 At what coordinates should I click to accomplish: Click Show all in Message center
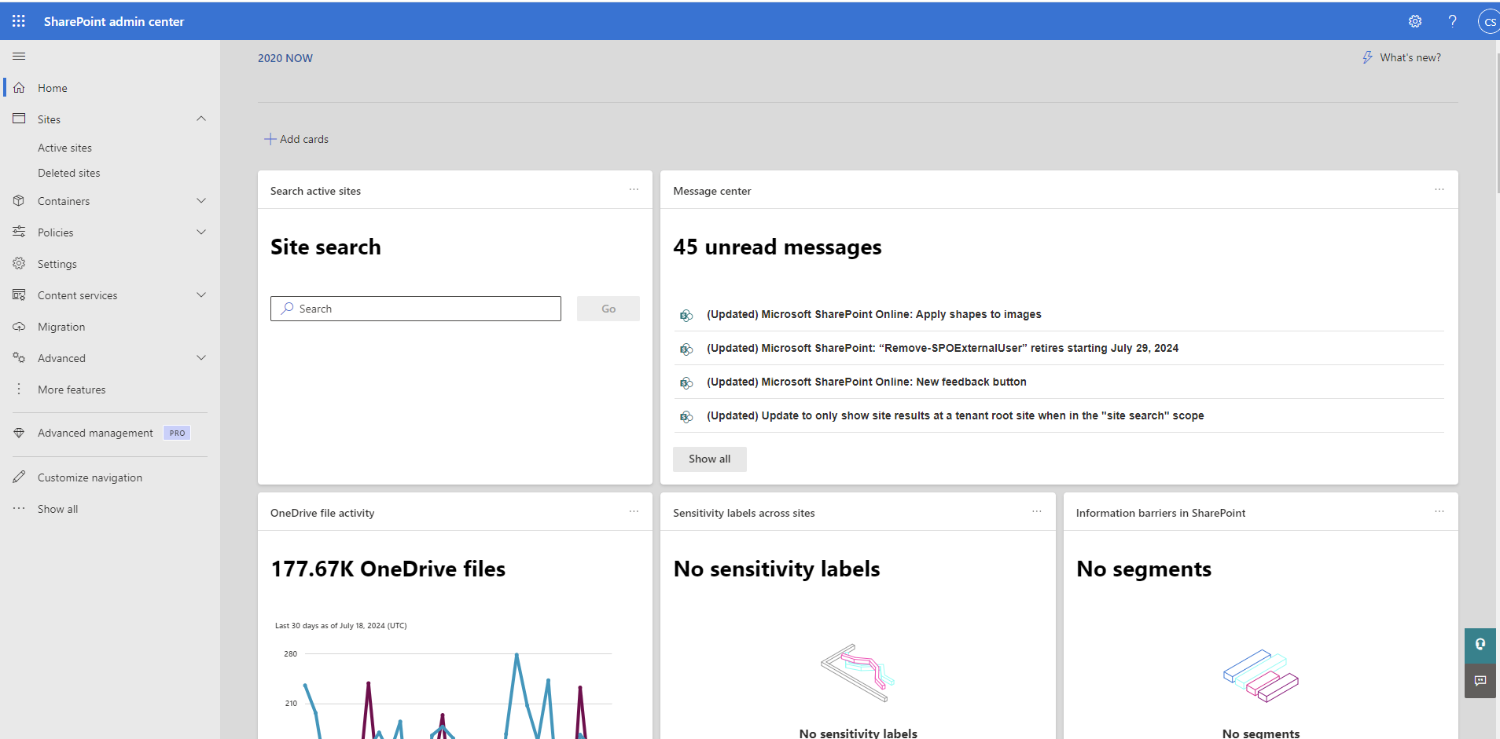[x=710, y=459]
